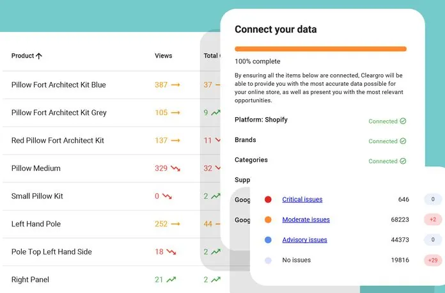Click the +29 badge for No issues
This screenshot has width=445, height=293.
[x=433, y=260]
